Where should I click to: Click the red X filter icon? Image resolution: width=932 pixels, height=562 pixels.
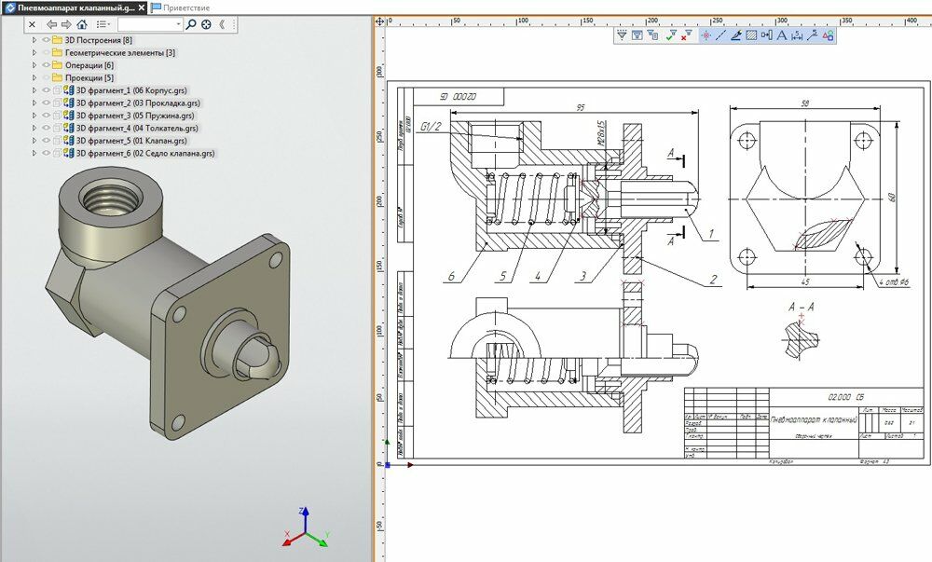[686, 35]
